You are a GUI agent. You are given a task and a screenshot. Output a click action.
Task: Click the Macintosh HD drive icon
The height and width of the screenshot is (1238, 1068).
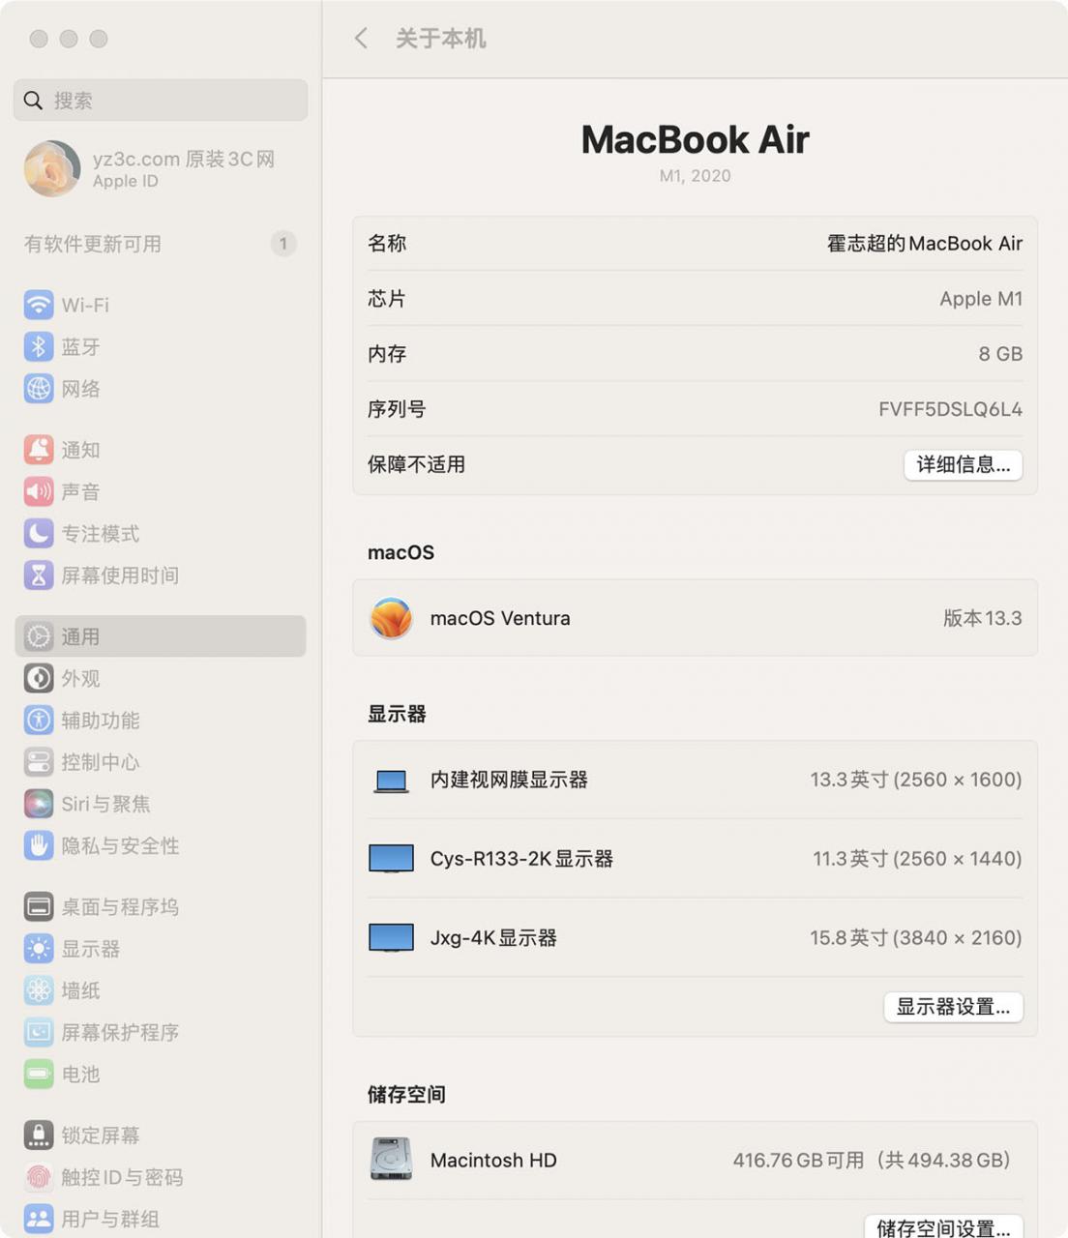(x=391, y=1160)
